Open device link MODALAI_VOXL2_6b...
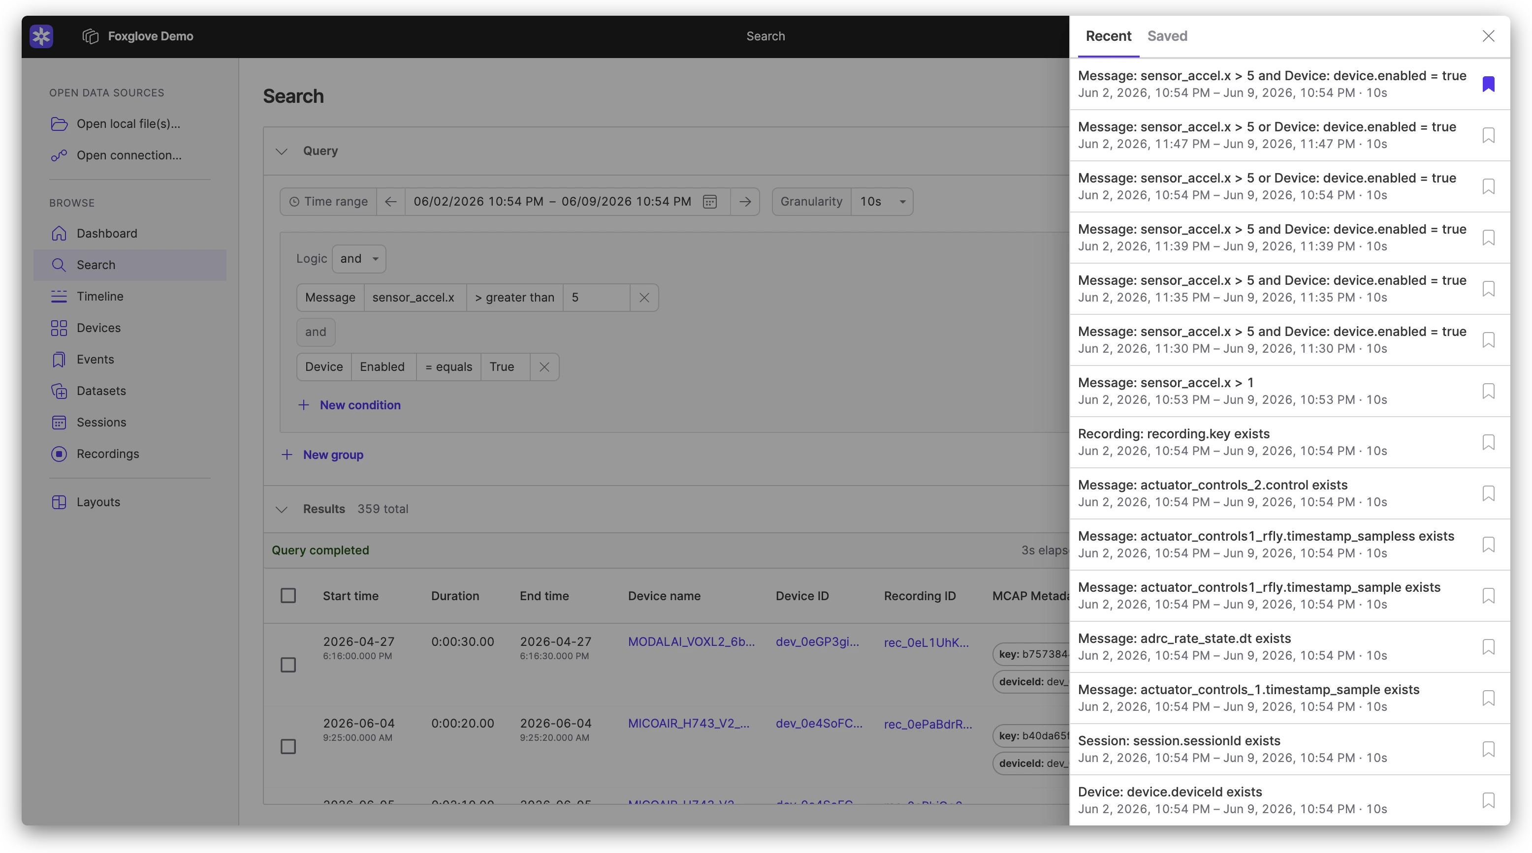This screenshot has height=853, width=1532. [691, 642]
